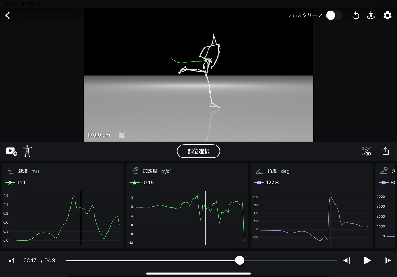
Task: Click the 03.17 current time readout
Action: point(30,260)
